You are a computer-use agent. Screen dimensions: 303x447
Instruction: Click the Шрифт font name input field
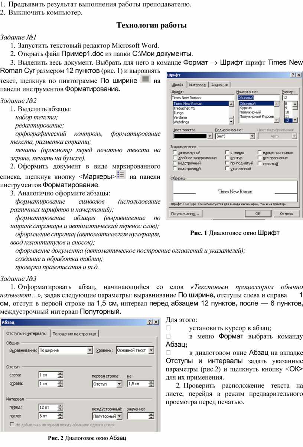(203, 98)
